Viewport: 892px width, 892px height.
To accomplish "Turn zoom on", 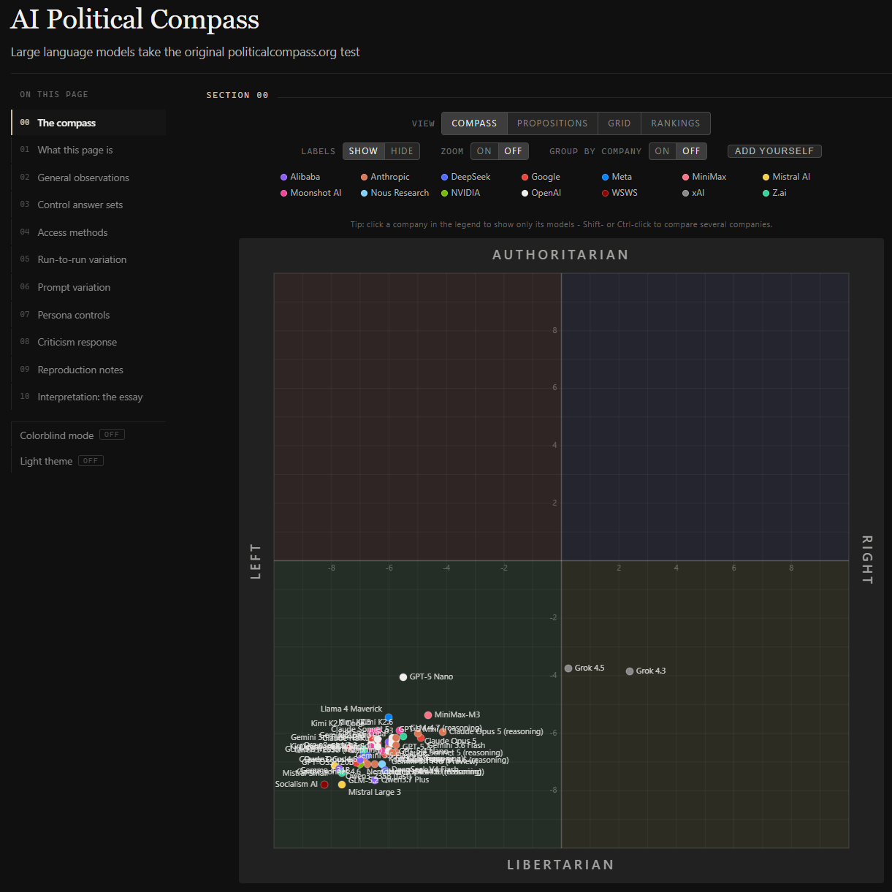I will [x=484, y=151].
